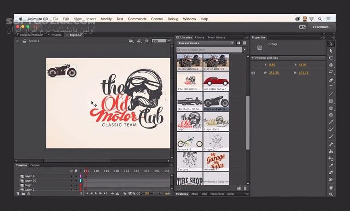The height and width of the screenshot is (211, 350).
Task: Open the Window menu
Action: pos(190,19)
